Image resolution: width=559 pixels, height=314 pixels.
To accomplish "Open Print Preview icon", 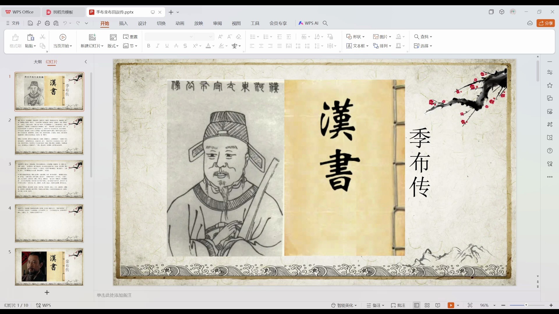I will tap(56, 23).
